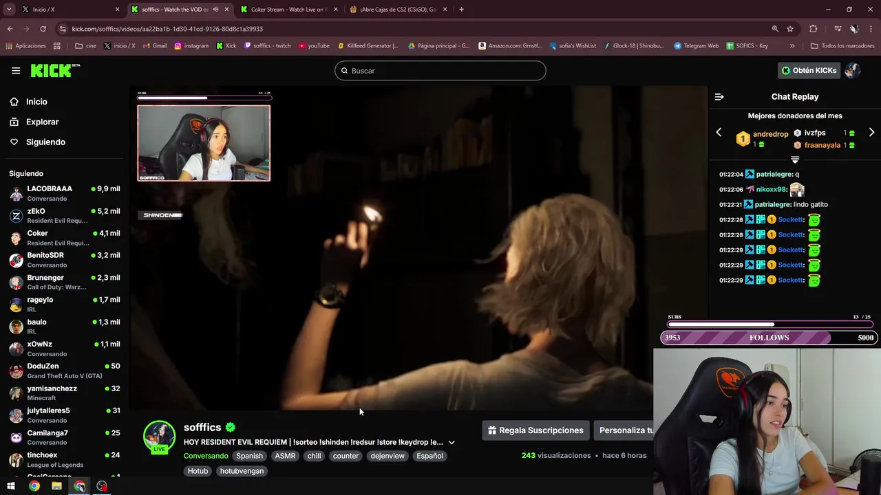Screen dimensions: 881x495
Task: Switch to Abre Cajas de CS2 tab
Action: (x=398, y=9)
